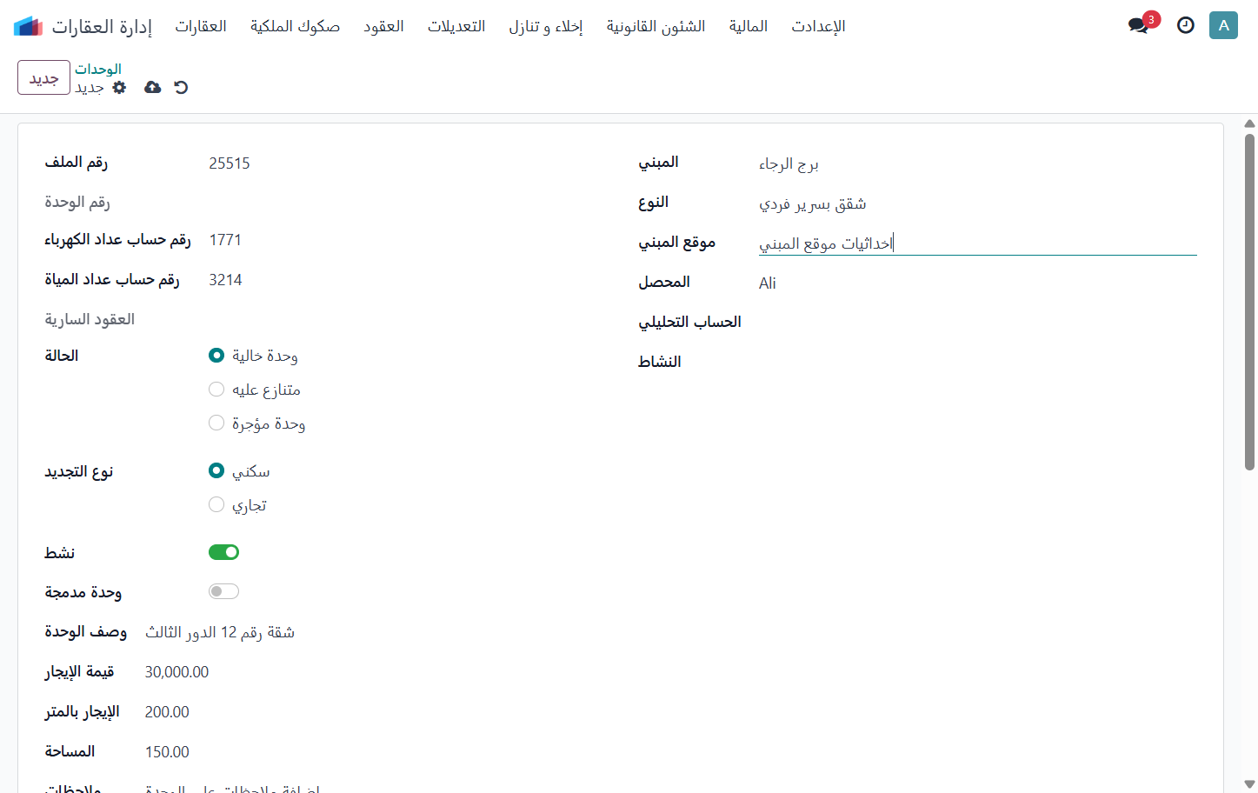Open the chat messages icon with badge
1258x793 pixels.
[x=1139, y=25]
